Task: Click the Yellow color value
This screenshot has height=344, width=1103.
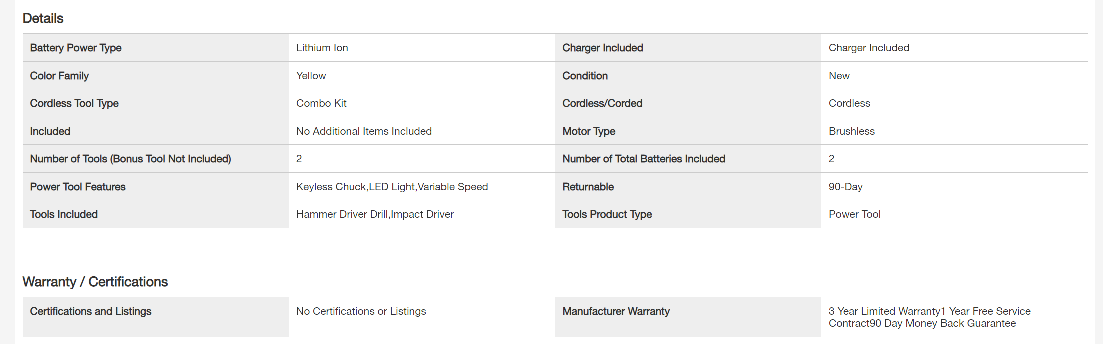Action: click(x=311, y=76)
